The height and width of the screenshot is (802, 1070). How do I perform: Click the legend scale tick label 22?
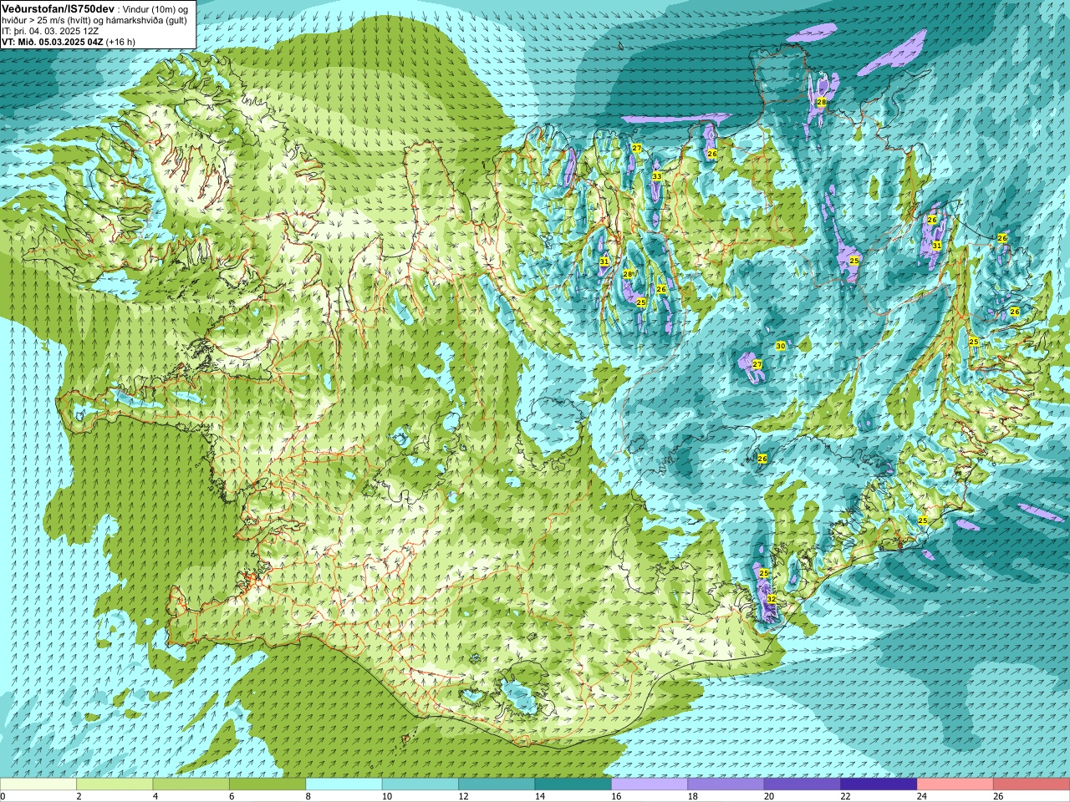tap(845, 796)
